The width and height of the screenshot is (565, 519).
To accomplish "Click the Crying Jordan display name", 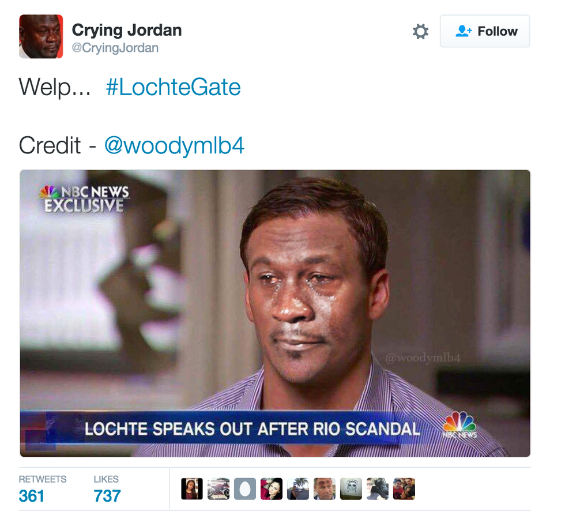I will (x=127, y=30).
